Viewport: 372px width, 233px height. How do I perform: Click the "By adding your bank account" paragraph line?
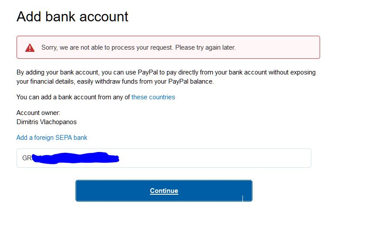click(166, 72)
